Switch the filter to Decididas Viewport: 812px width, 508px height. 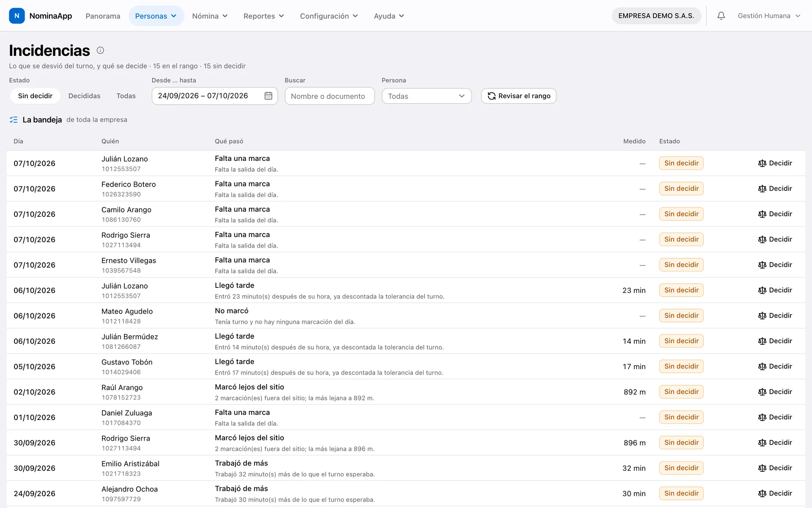click(x=85, y=96)
